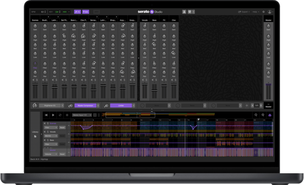The height and width of the screenshot is (185, 304).
Task: Open the Master Compressor dropdown arrow
Action: click(x=98, y=105)
